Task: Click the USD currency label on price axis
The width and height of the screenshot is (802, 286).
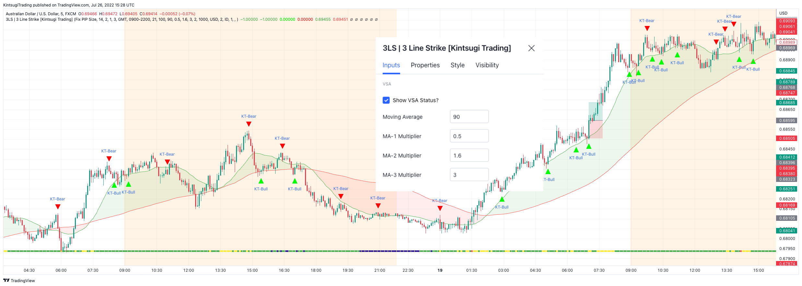Action: coord(783,13)
